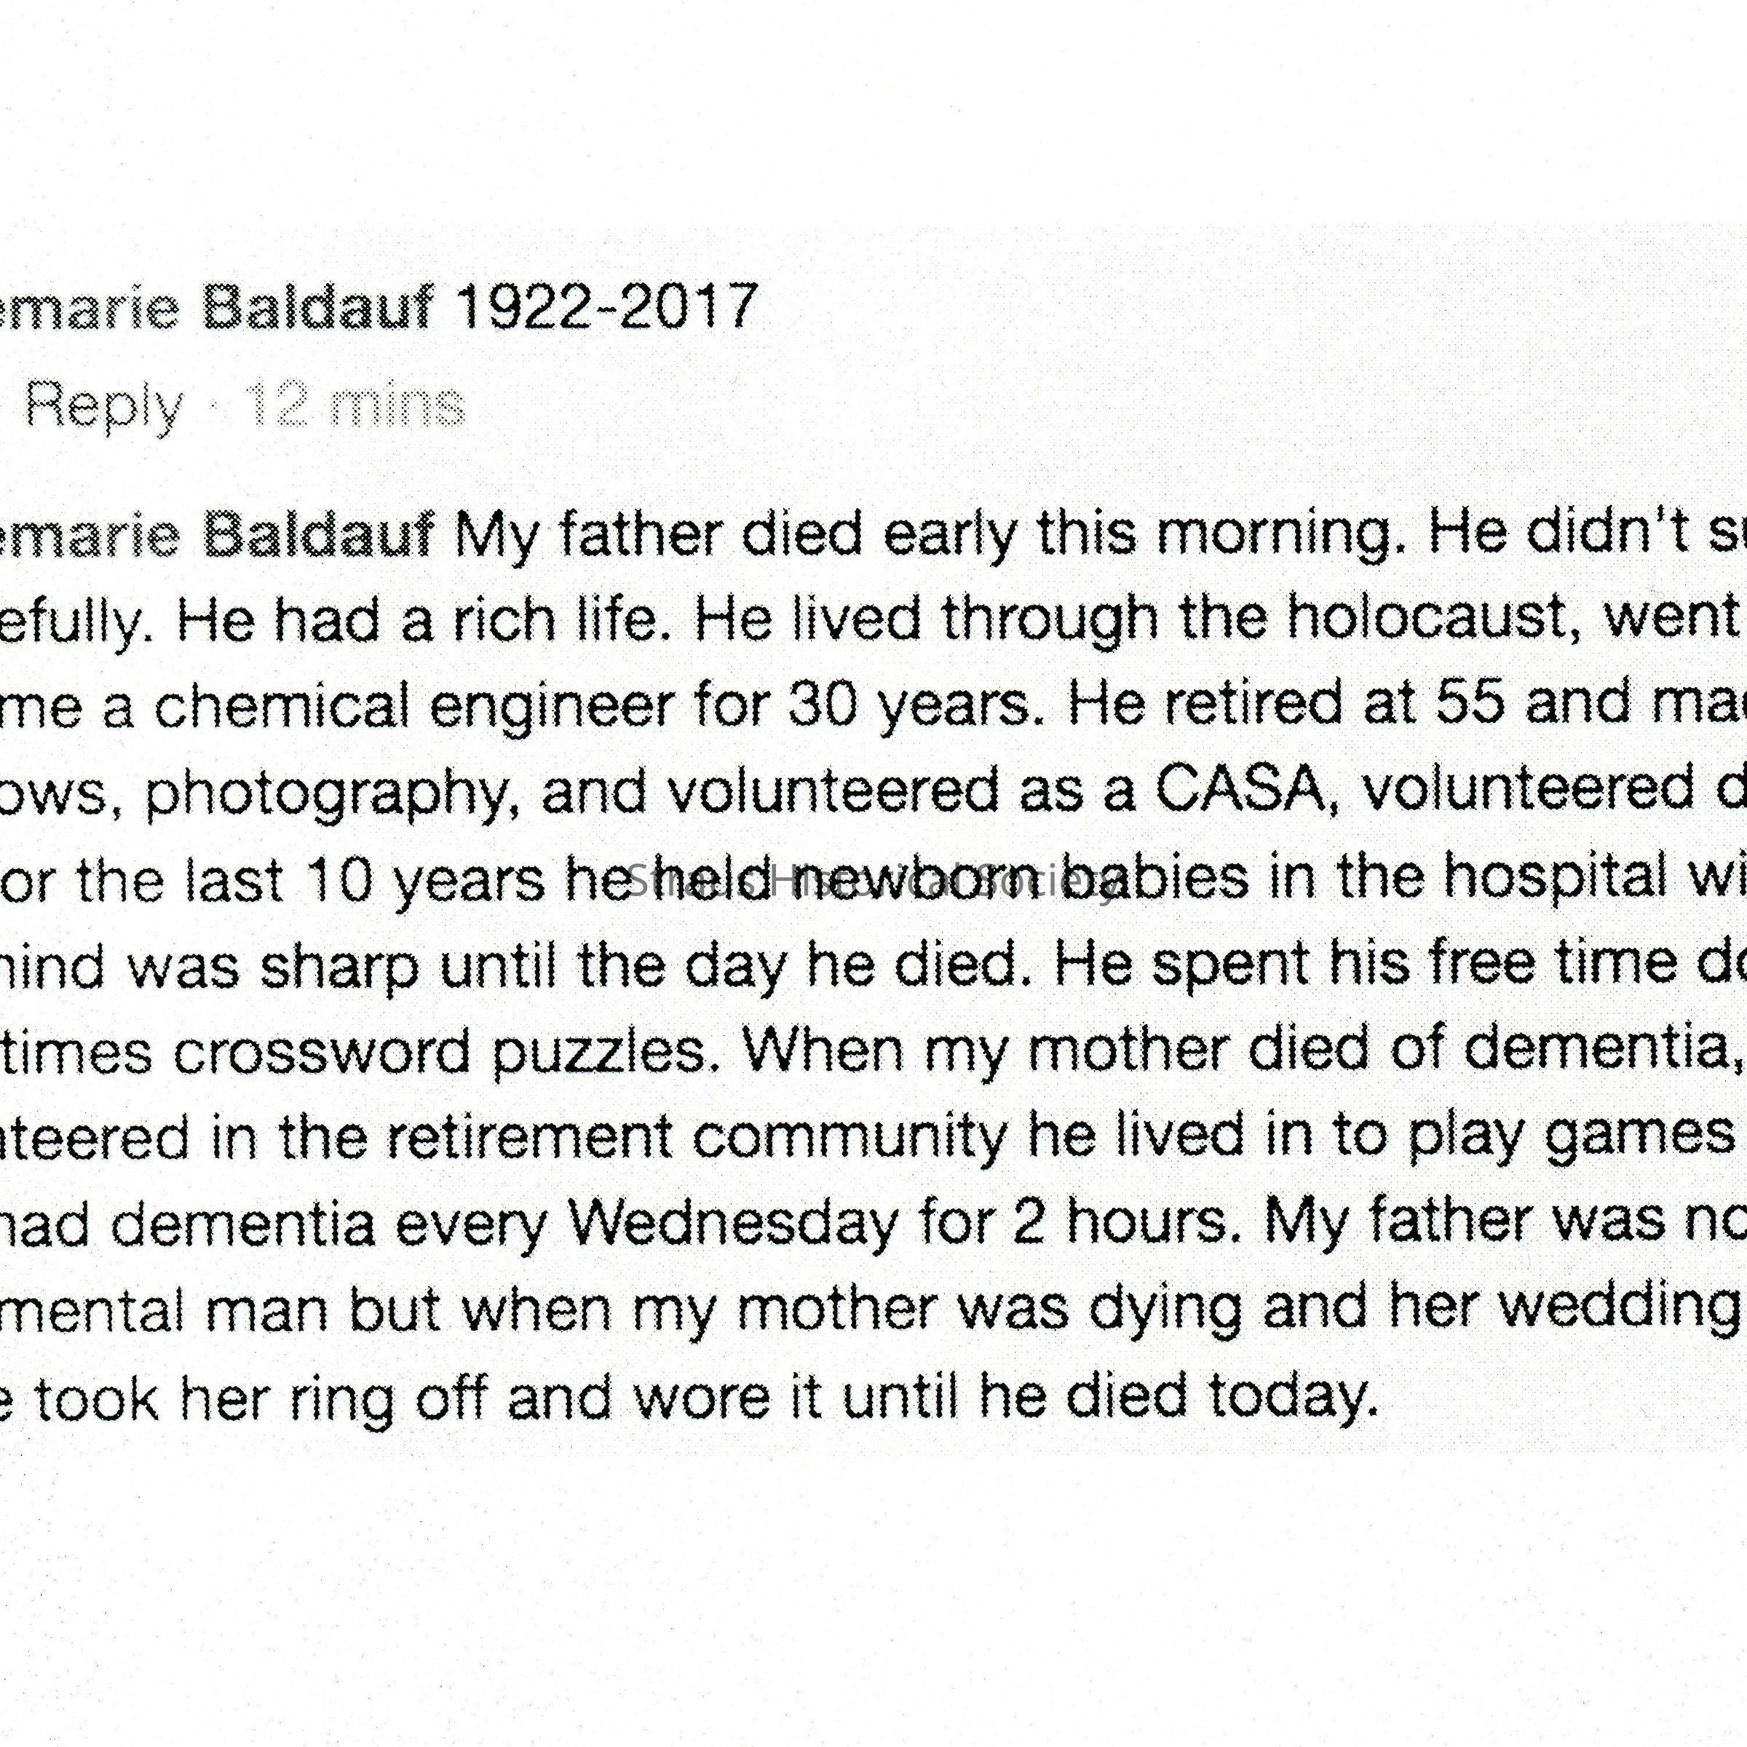Viewport: 1747px width, 1747px height.
Task: Click the Reply link under the comment
Action: tap(104, 407)
